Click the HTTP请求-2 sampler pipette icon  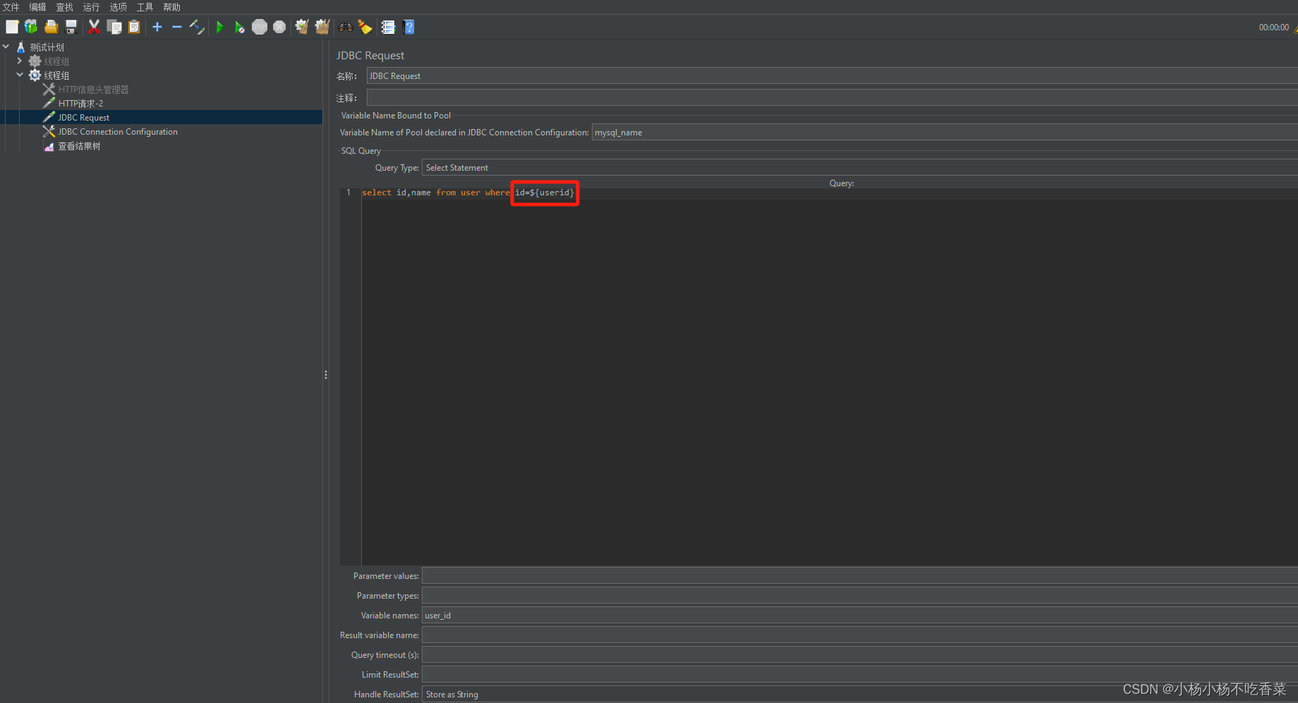49,103
